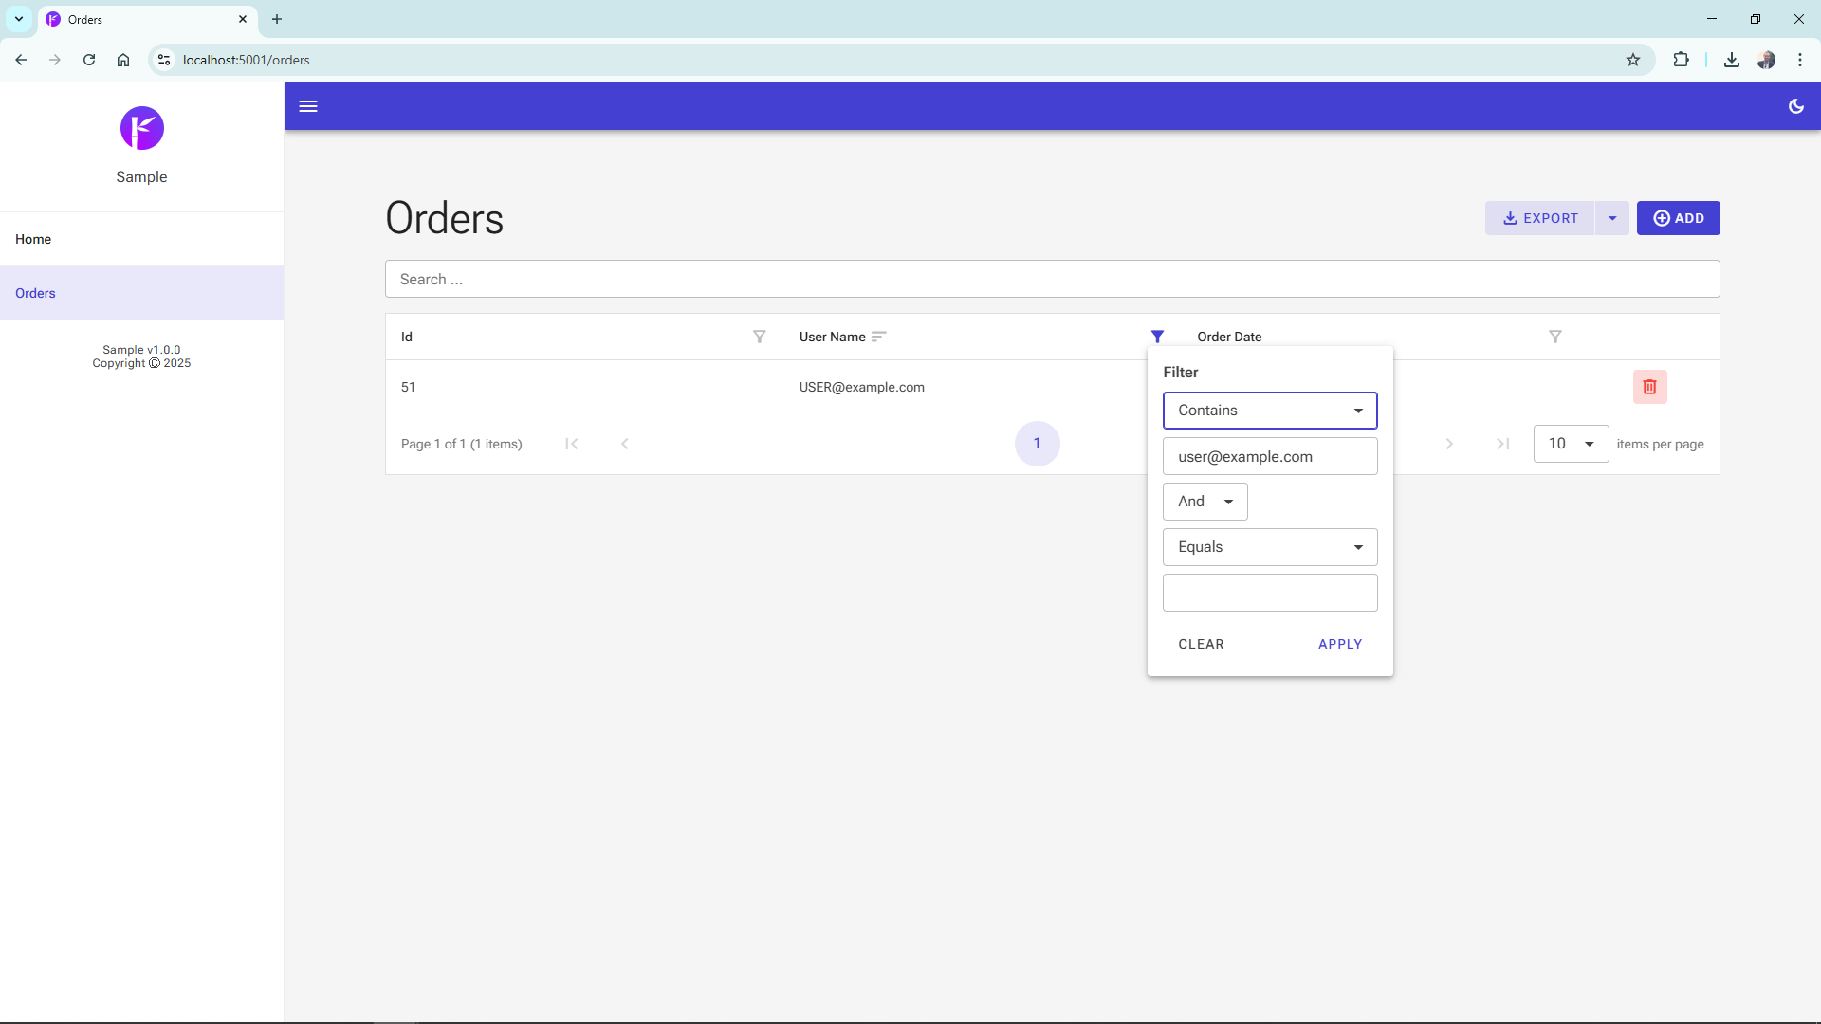Open the Equals second operator dropdown

(x=1270, y=547)
